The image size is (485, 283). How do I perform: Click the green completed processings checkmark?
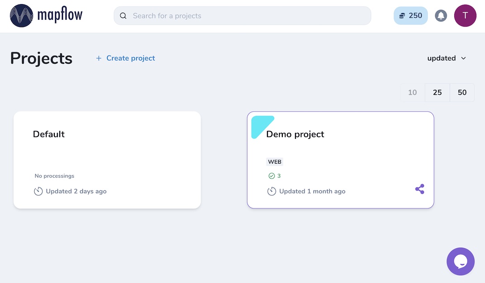coord(271,176)
